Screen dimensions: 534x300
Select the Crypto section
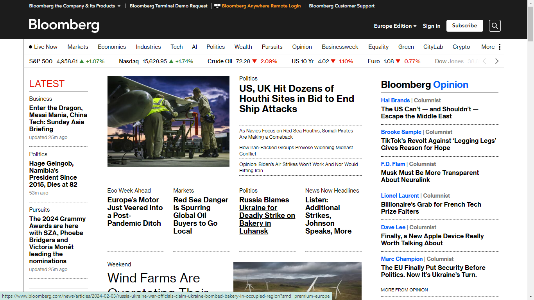click(x=461, y=47)
